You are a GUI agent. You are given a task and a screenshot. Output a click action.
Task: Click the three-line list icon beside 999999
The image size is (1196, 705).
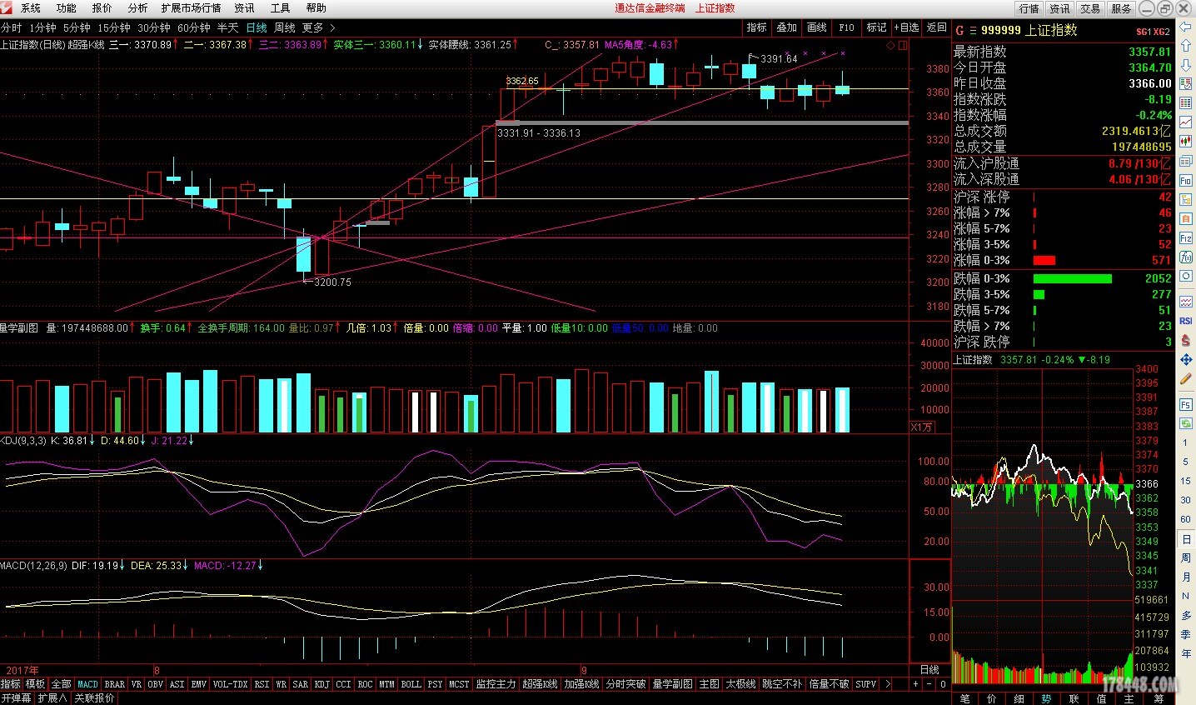[x=972, y=30]
